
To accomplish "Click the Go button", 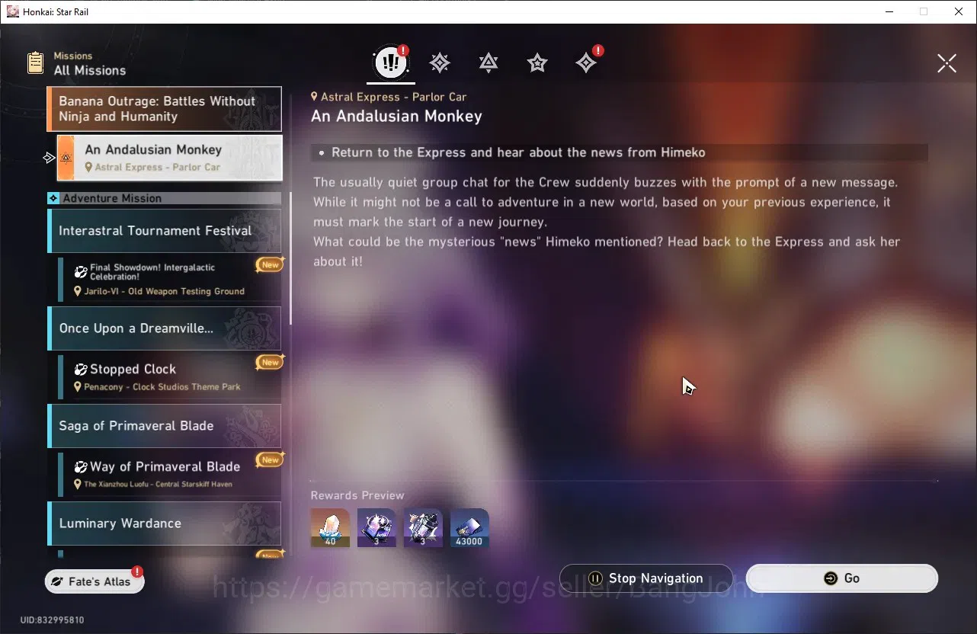I will [x=841, y=578].
